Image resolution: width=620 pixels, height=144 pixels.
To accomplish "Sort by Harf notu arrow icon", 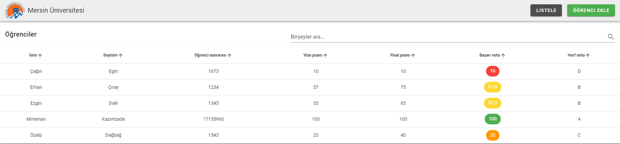I will point(588,56).
